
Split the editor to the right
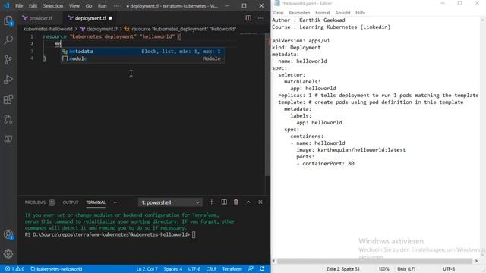(248, 18)
